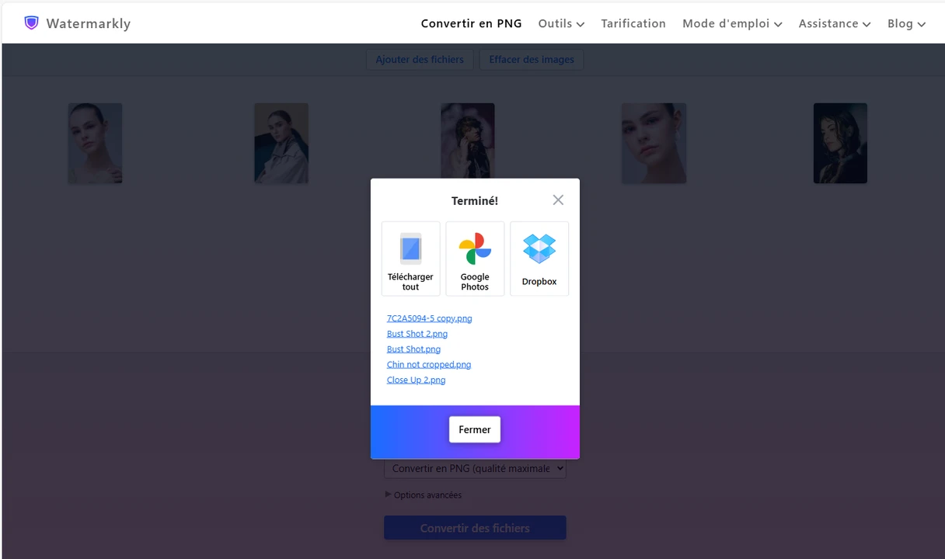This screenshot has height=559, width=945.
Task: Expand the Blog menu
Action: click(906, 23)
